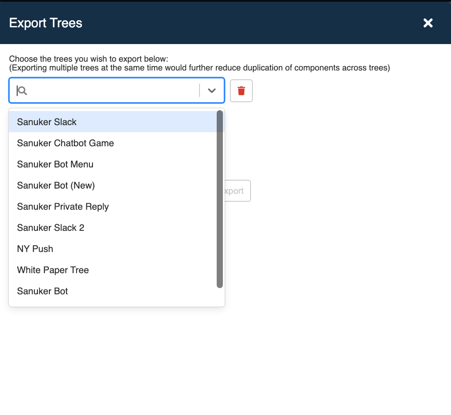Select Sanuker Slack 2 tree
The width and height of the screenshot is (451, 415).
[x=51, y=227]
